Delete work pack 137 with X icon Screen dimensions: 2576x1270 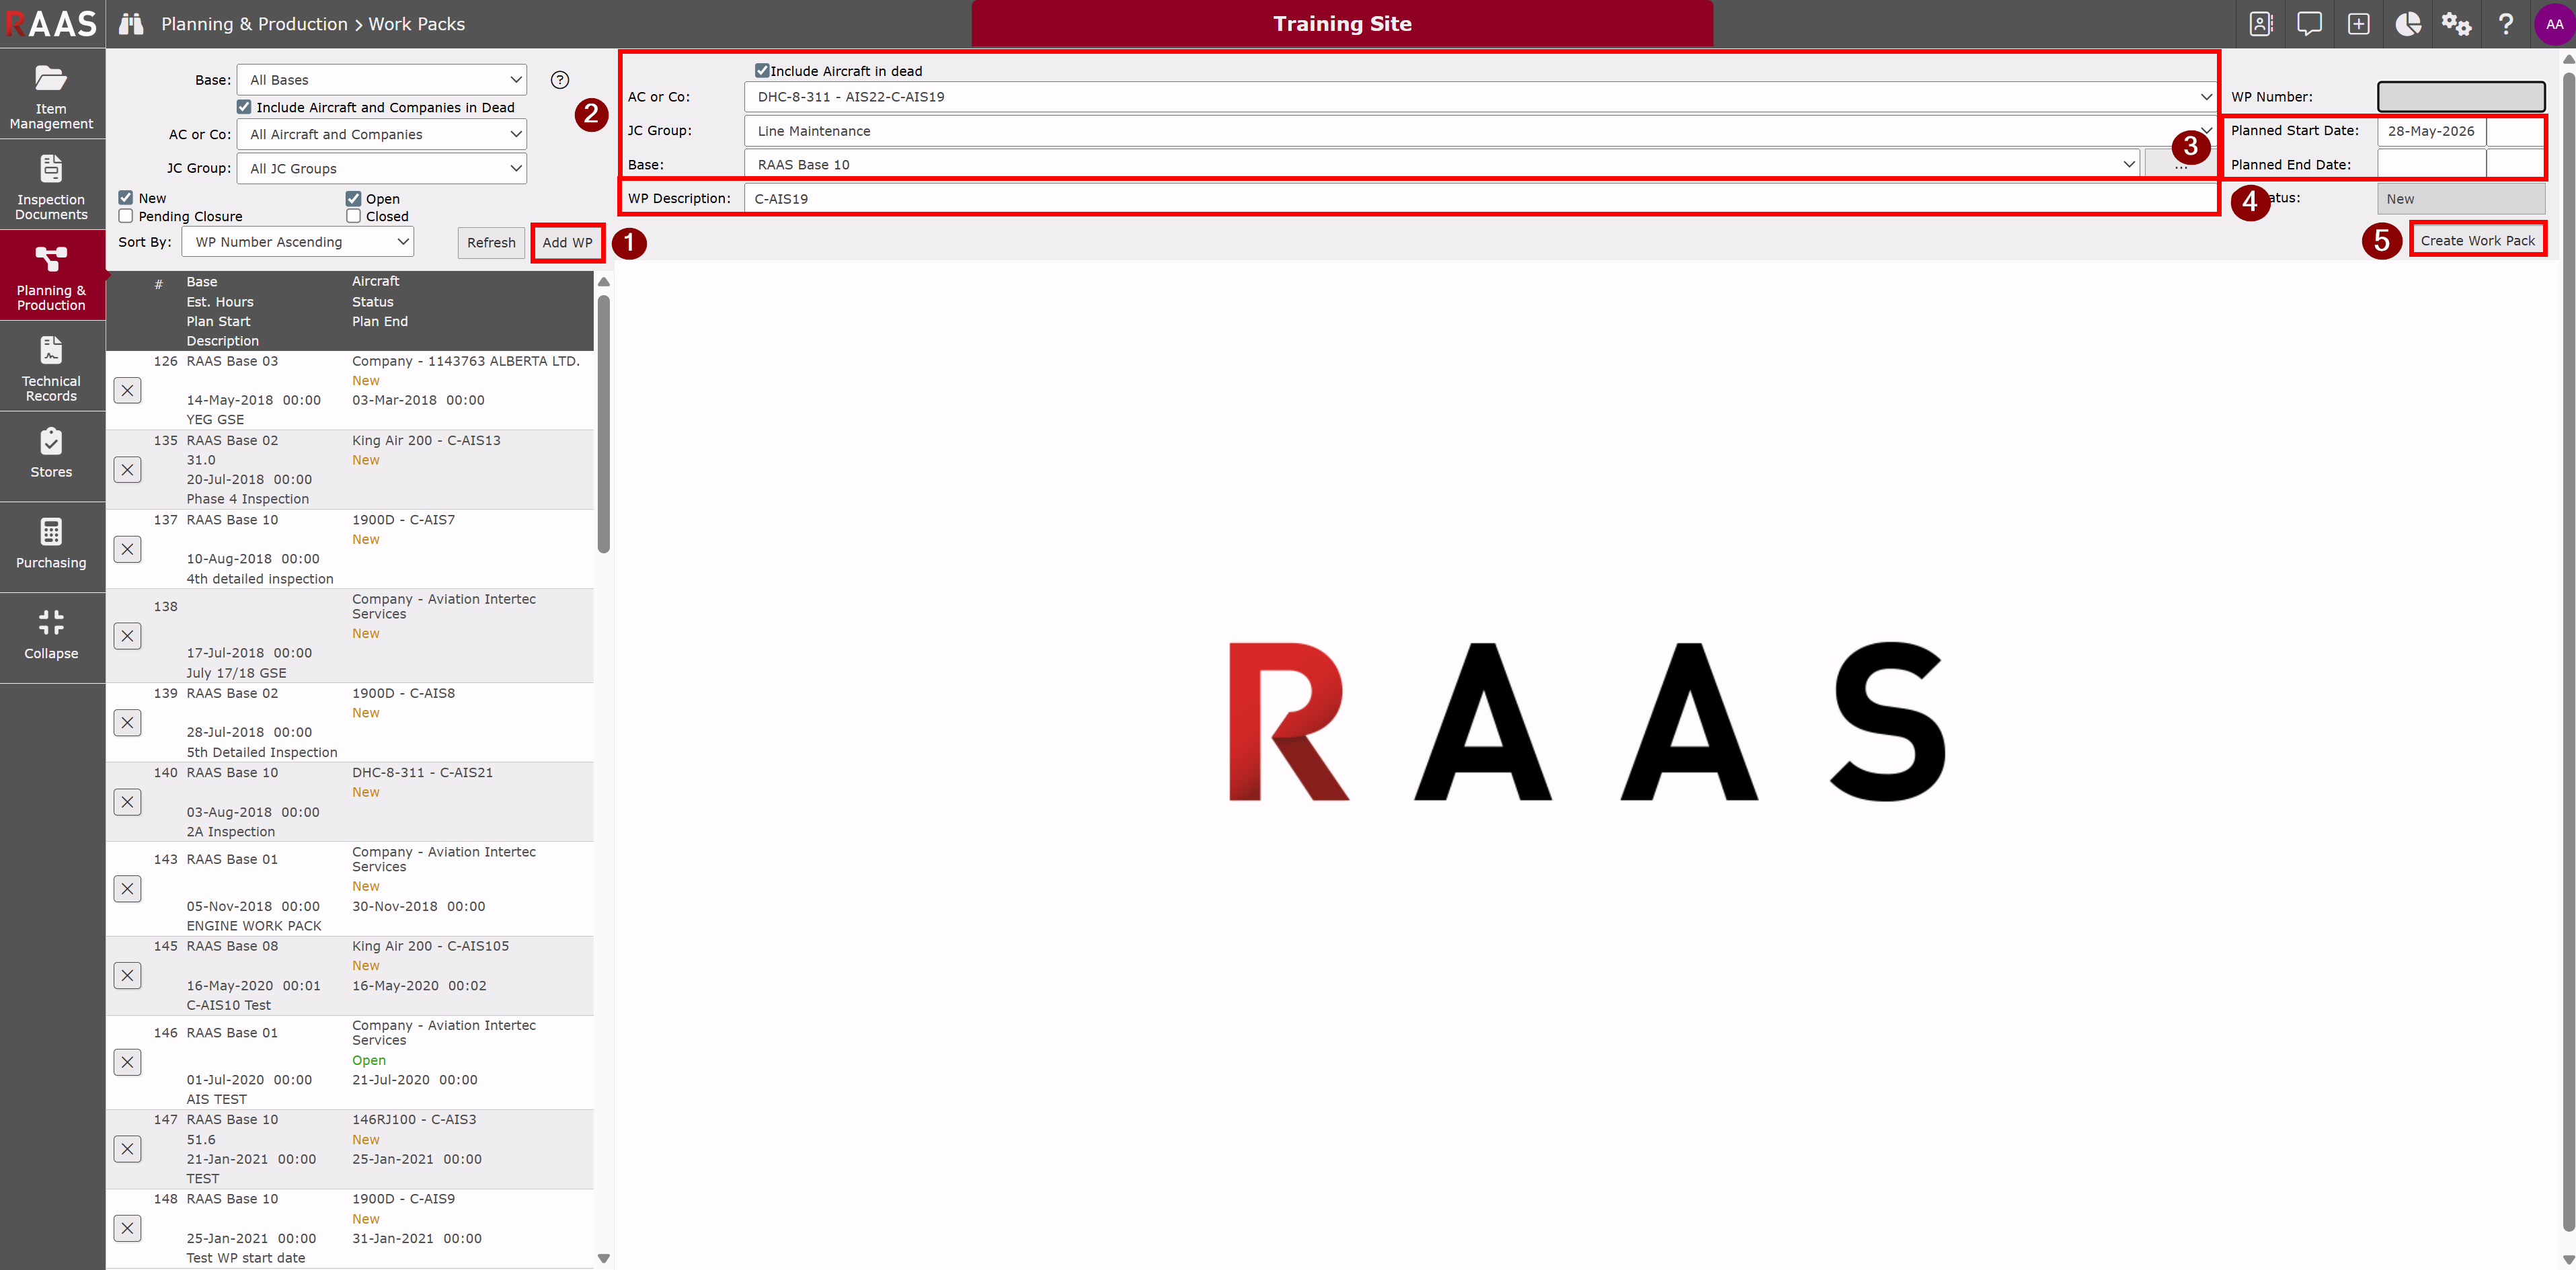[x=127, y=549]
